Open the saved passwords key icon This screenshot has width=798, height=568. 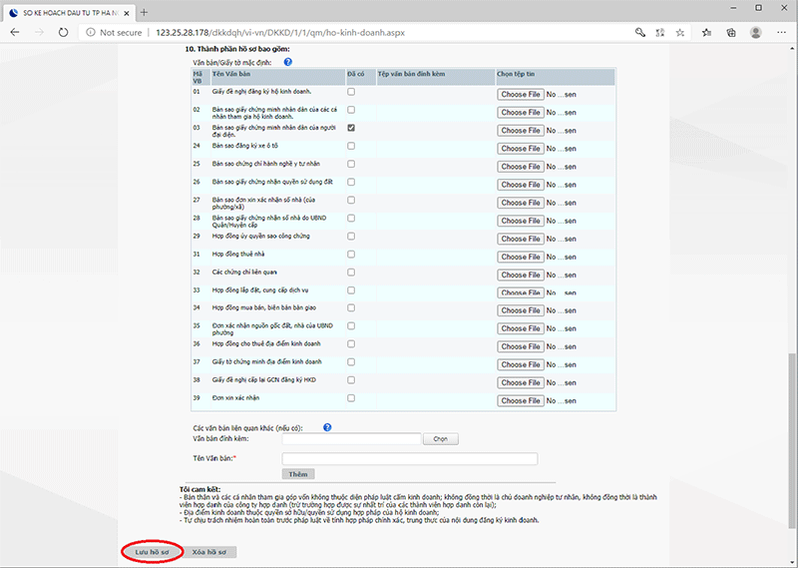[640, 33]
